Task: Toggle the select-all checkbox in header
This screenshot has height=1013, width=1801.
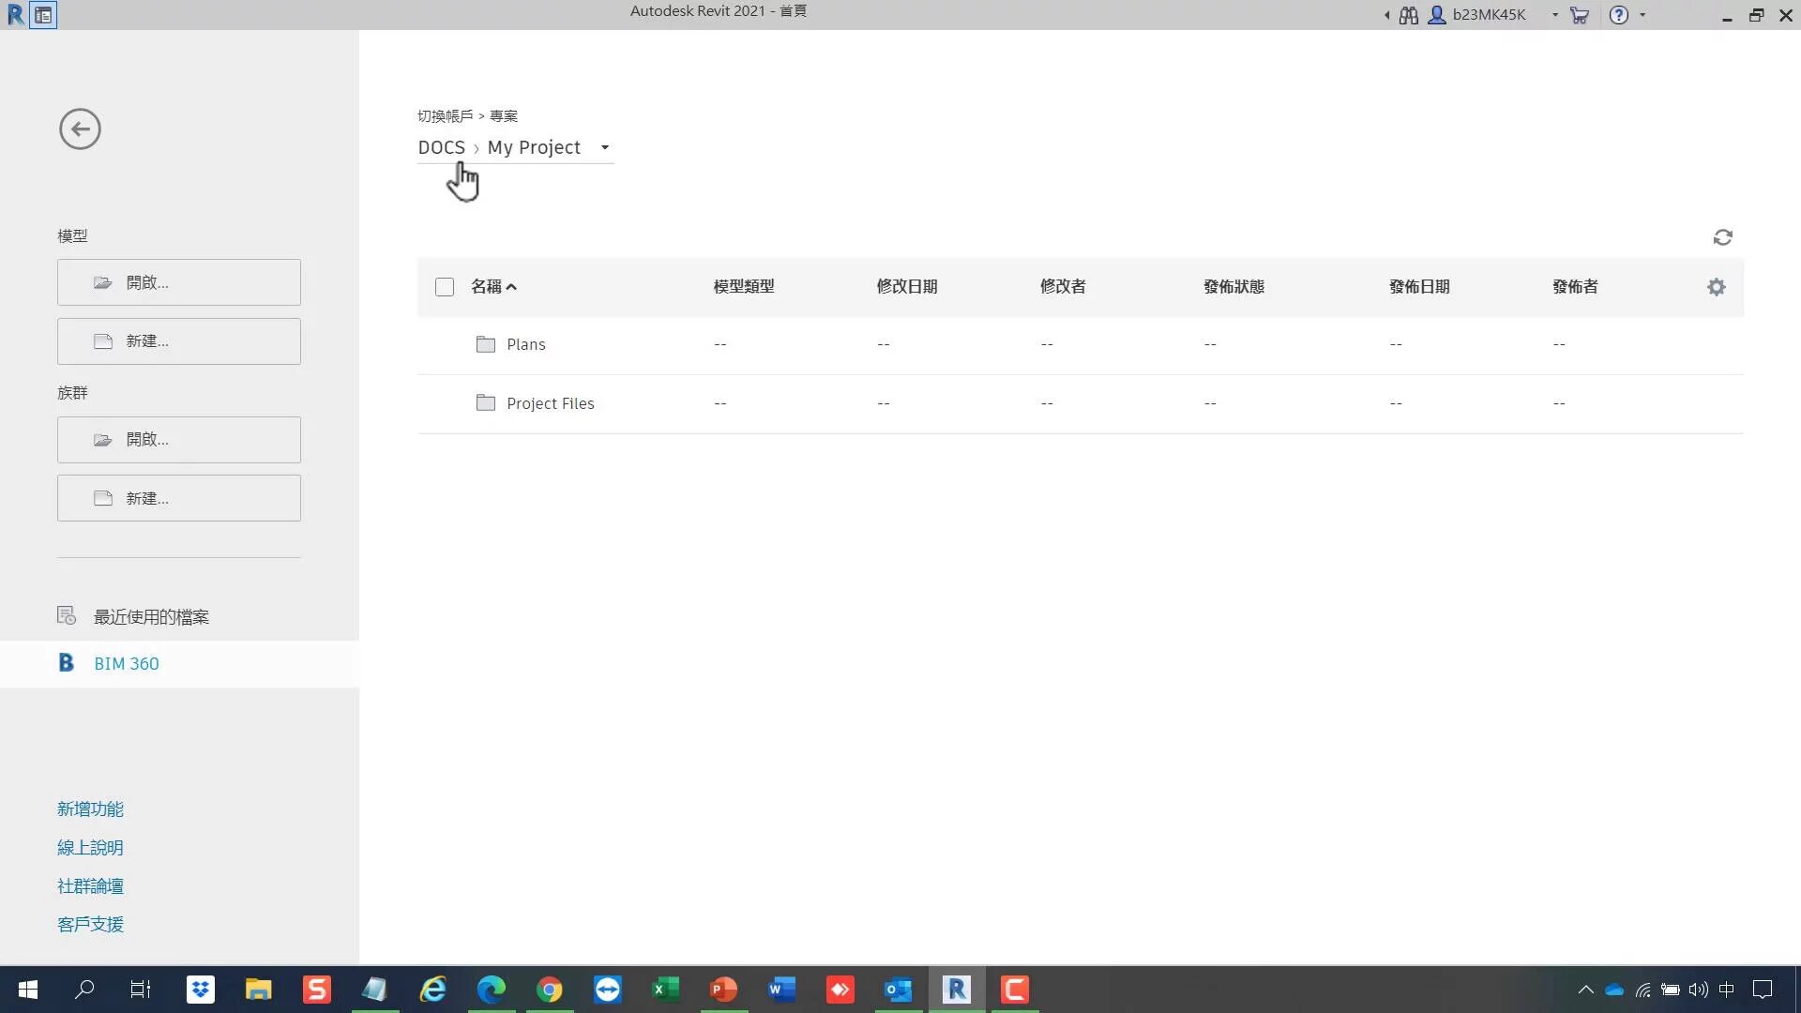Action: [x=445, y=287]
